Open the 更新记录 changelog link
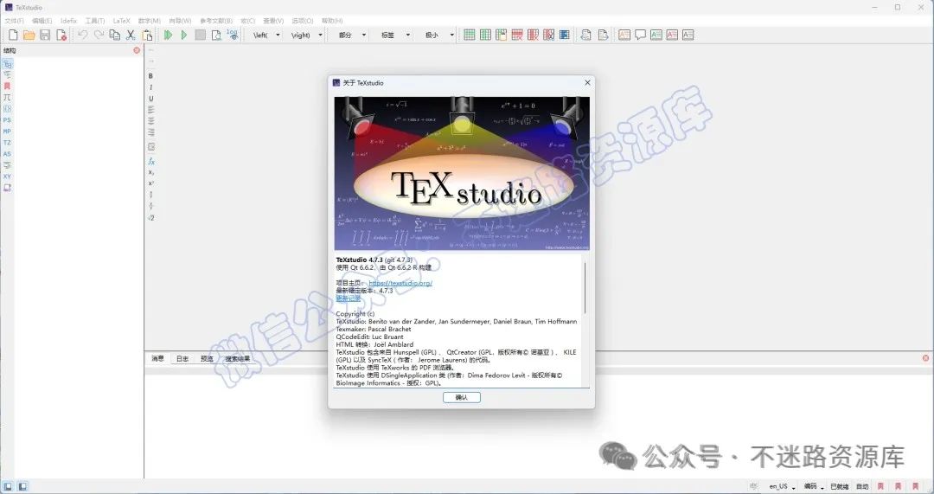The width and height of the screenshot is (934, 494). 349,298
